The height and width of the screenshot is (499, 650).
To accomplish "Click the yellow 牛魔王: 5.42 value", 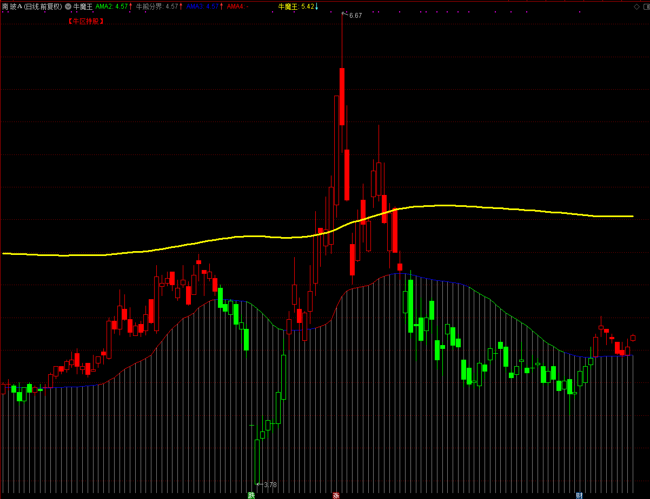I will coord(296,6).
